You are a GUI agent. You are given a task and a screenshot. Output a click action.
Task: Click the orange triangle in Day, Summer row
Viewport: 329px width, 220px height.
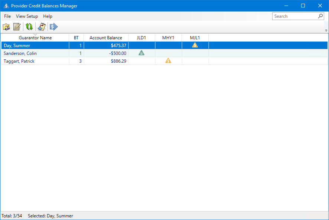point(195,45)
